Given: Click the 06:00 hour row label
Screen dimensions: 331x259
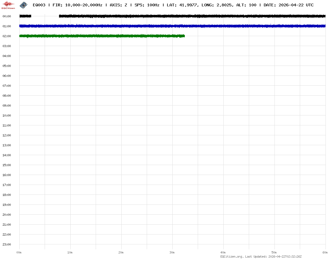Looking at the screenshot, I should (x=7, y=76).
